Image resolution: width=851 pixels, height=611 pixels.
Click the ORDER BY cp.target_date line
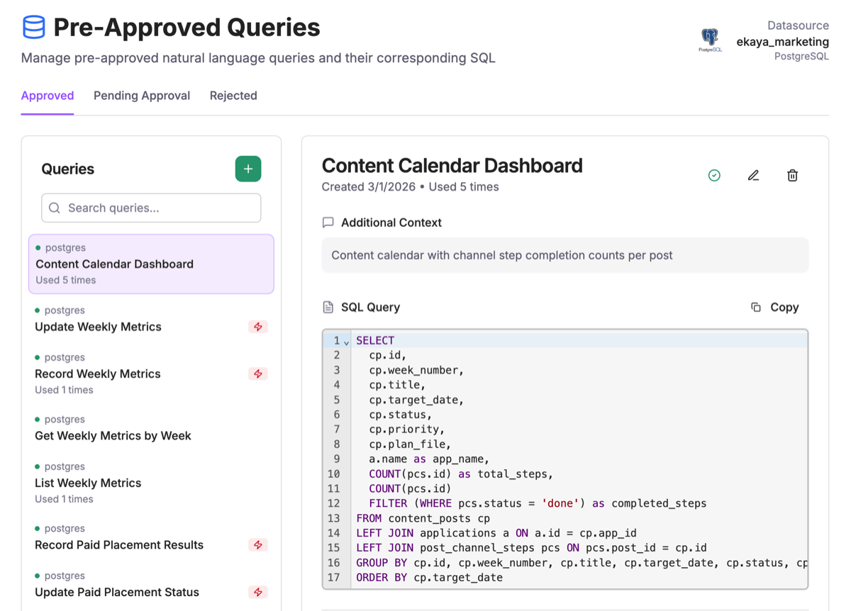pos(429,578)
